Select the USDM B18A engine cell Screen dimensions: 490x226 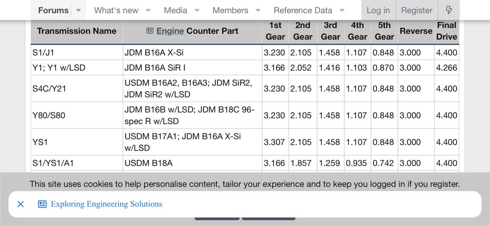pos(193,163)
